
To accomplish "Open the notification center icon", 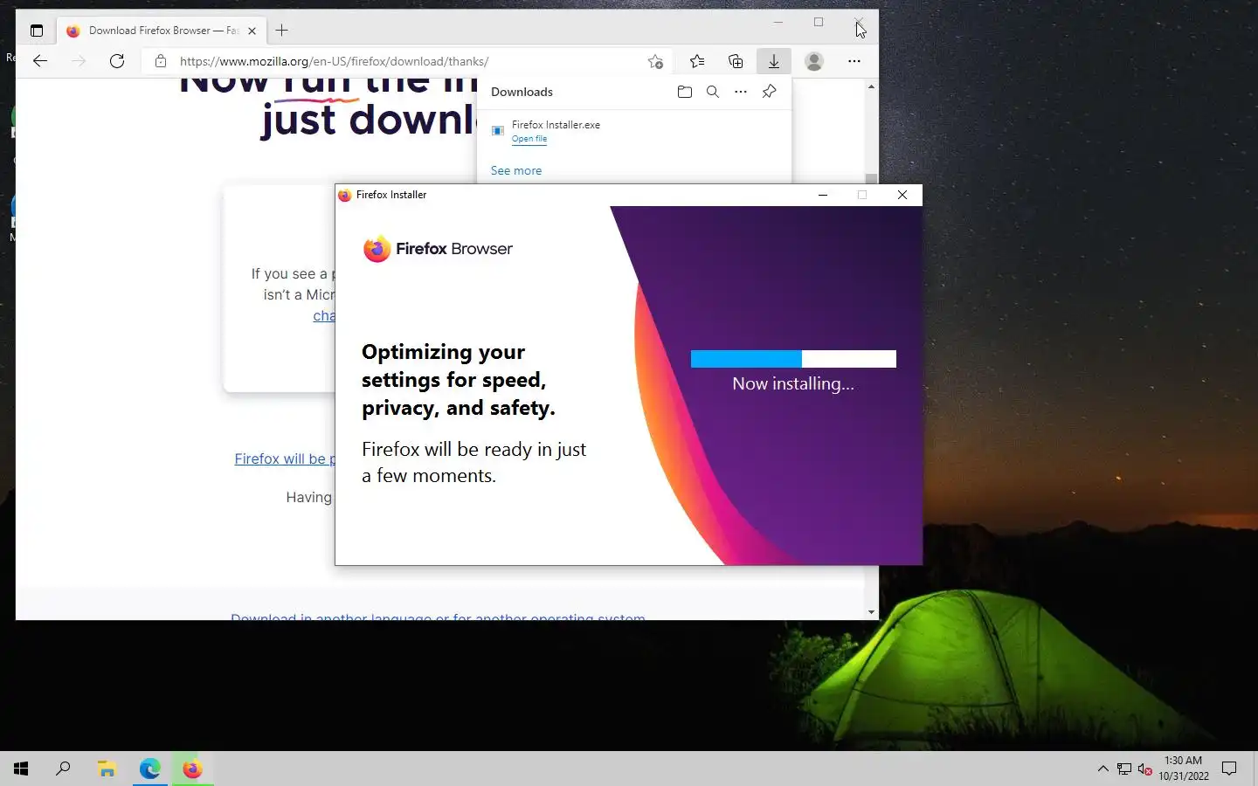I will [x=1229, y=769].
